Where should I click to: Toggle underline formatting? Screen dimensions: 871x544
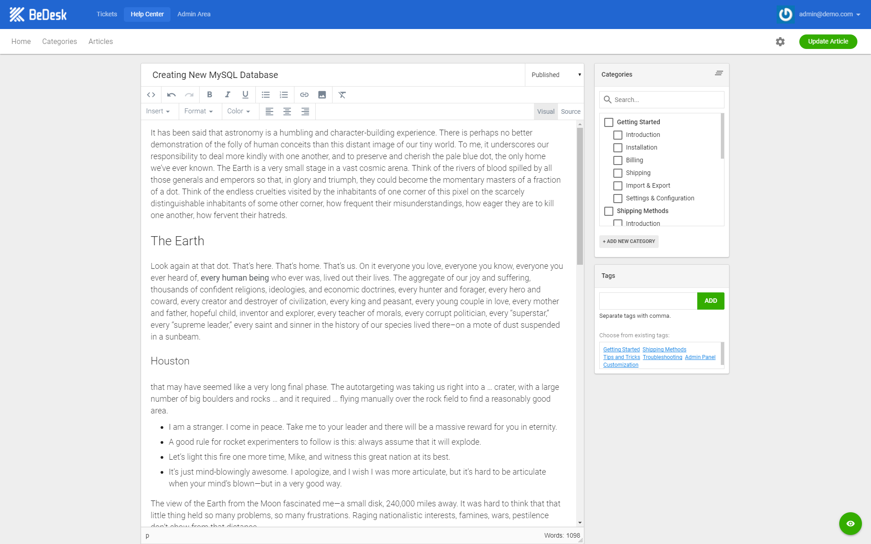click(x=245, y=95)
